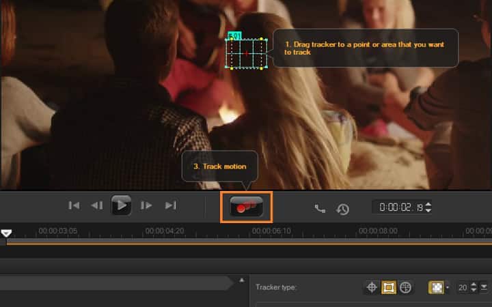Screen dimensions: 492x307
Task: Open the mosaic size slider dropdown
Action: coord(484,288)
